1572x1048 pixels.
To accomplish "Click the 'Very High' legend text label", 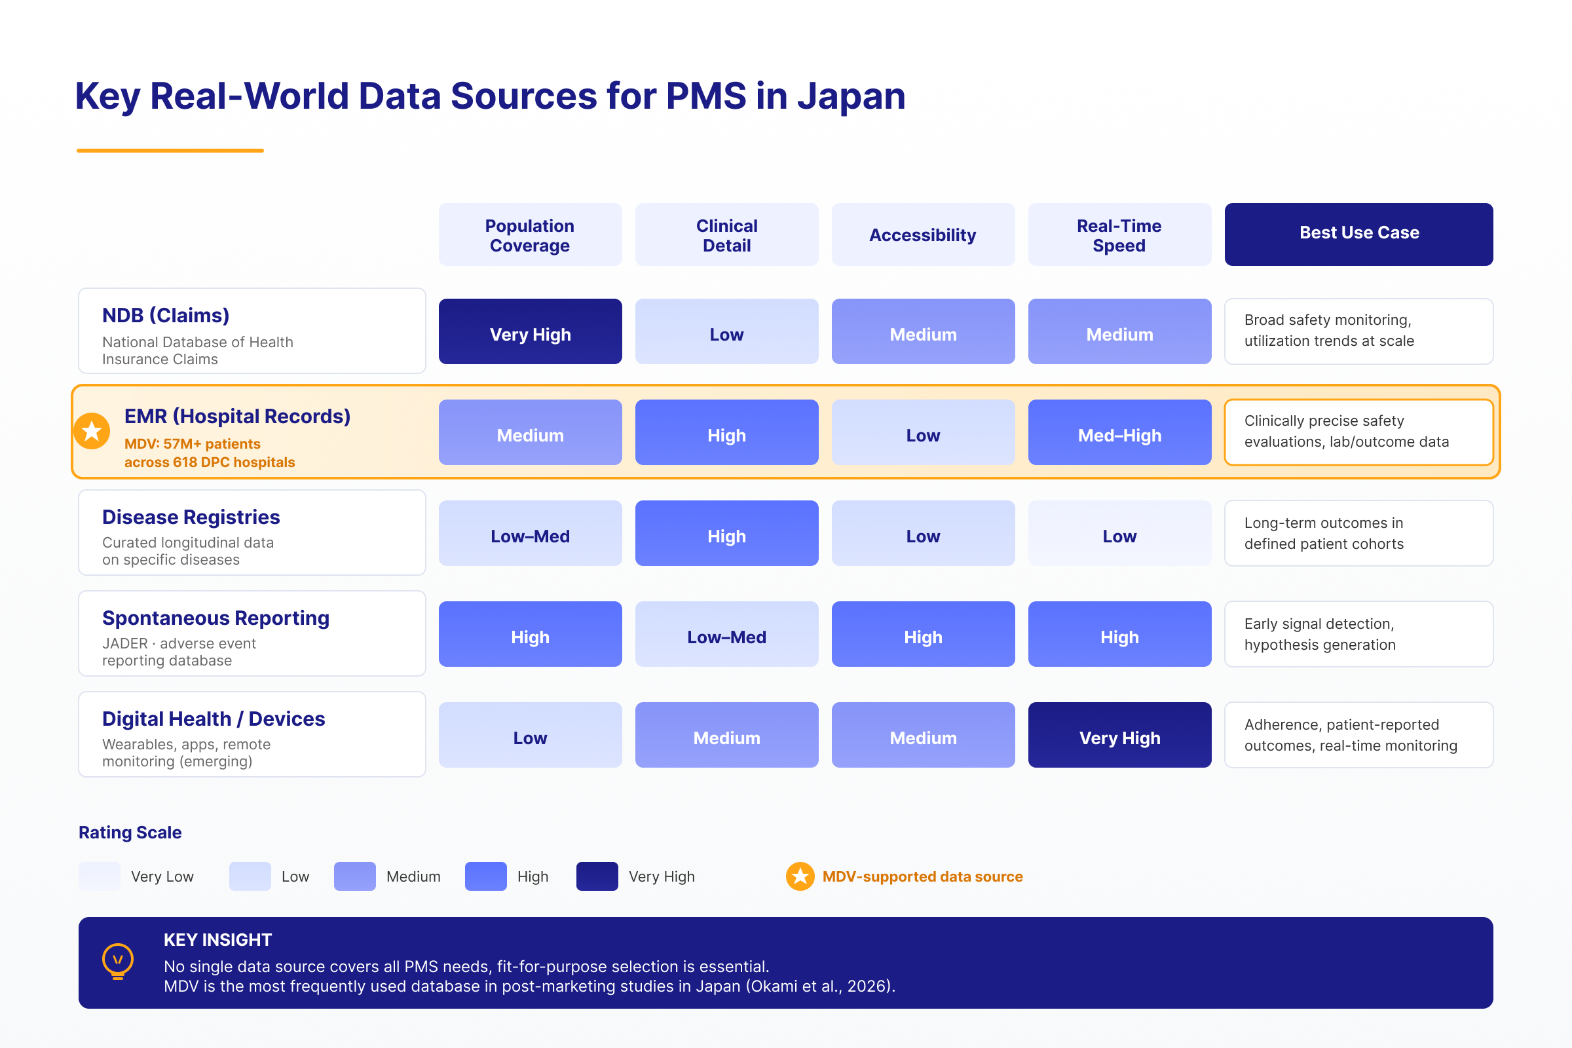I will tap(662, 877).
